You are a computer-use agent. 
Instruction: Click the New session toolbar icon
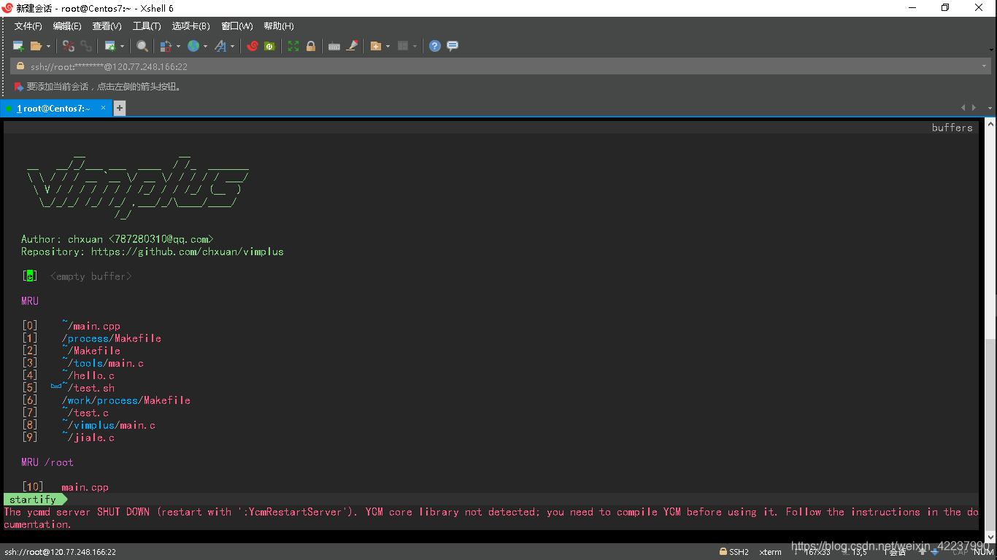pos(19,46)
